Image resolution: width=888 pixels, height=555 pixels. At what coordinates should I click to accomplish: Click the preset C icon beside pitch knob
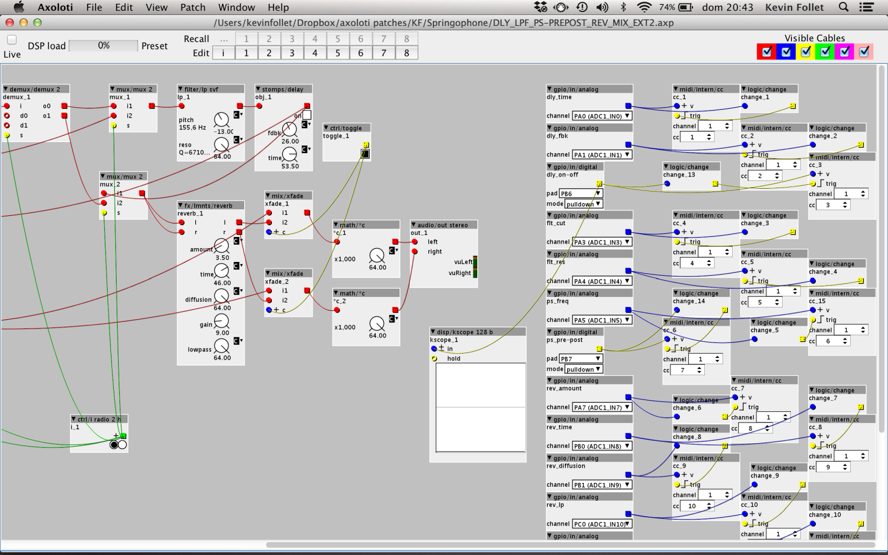click(x=237, y=115)
